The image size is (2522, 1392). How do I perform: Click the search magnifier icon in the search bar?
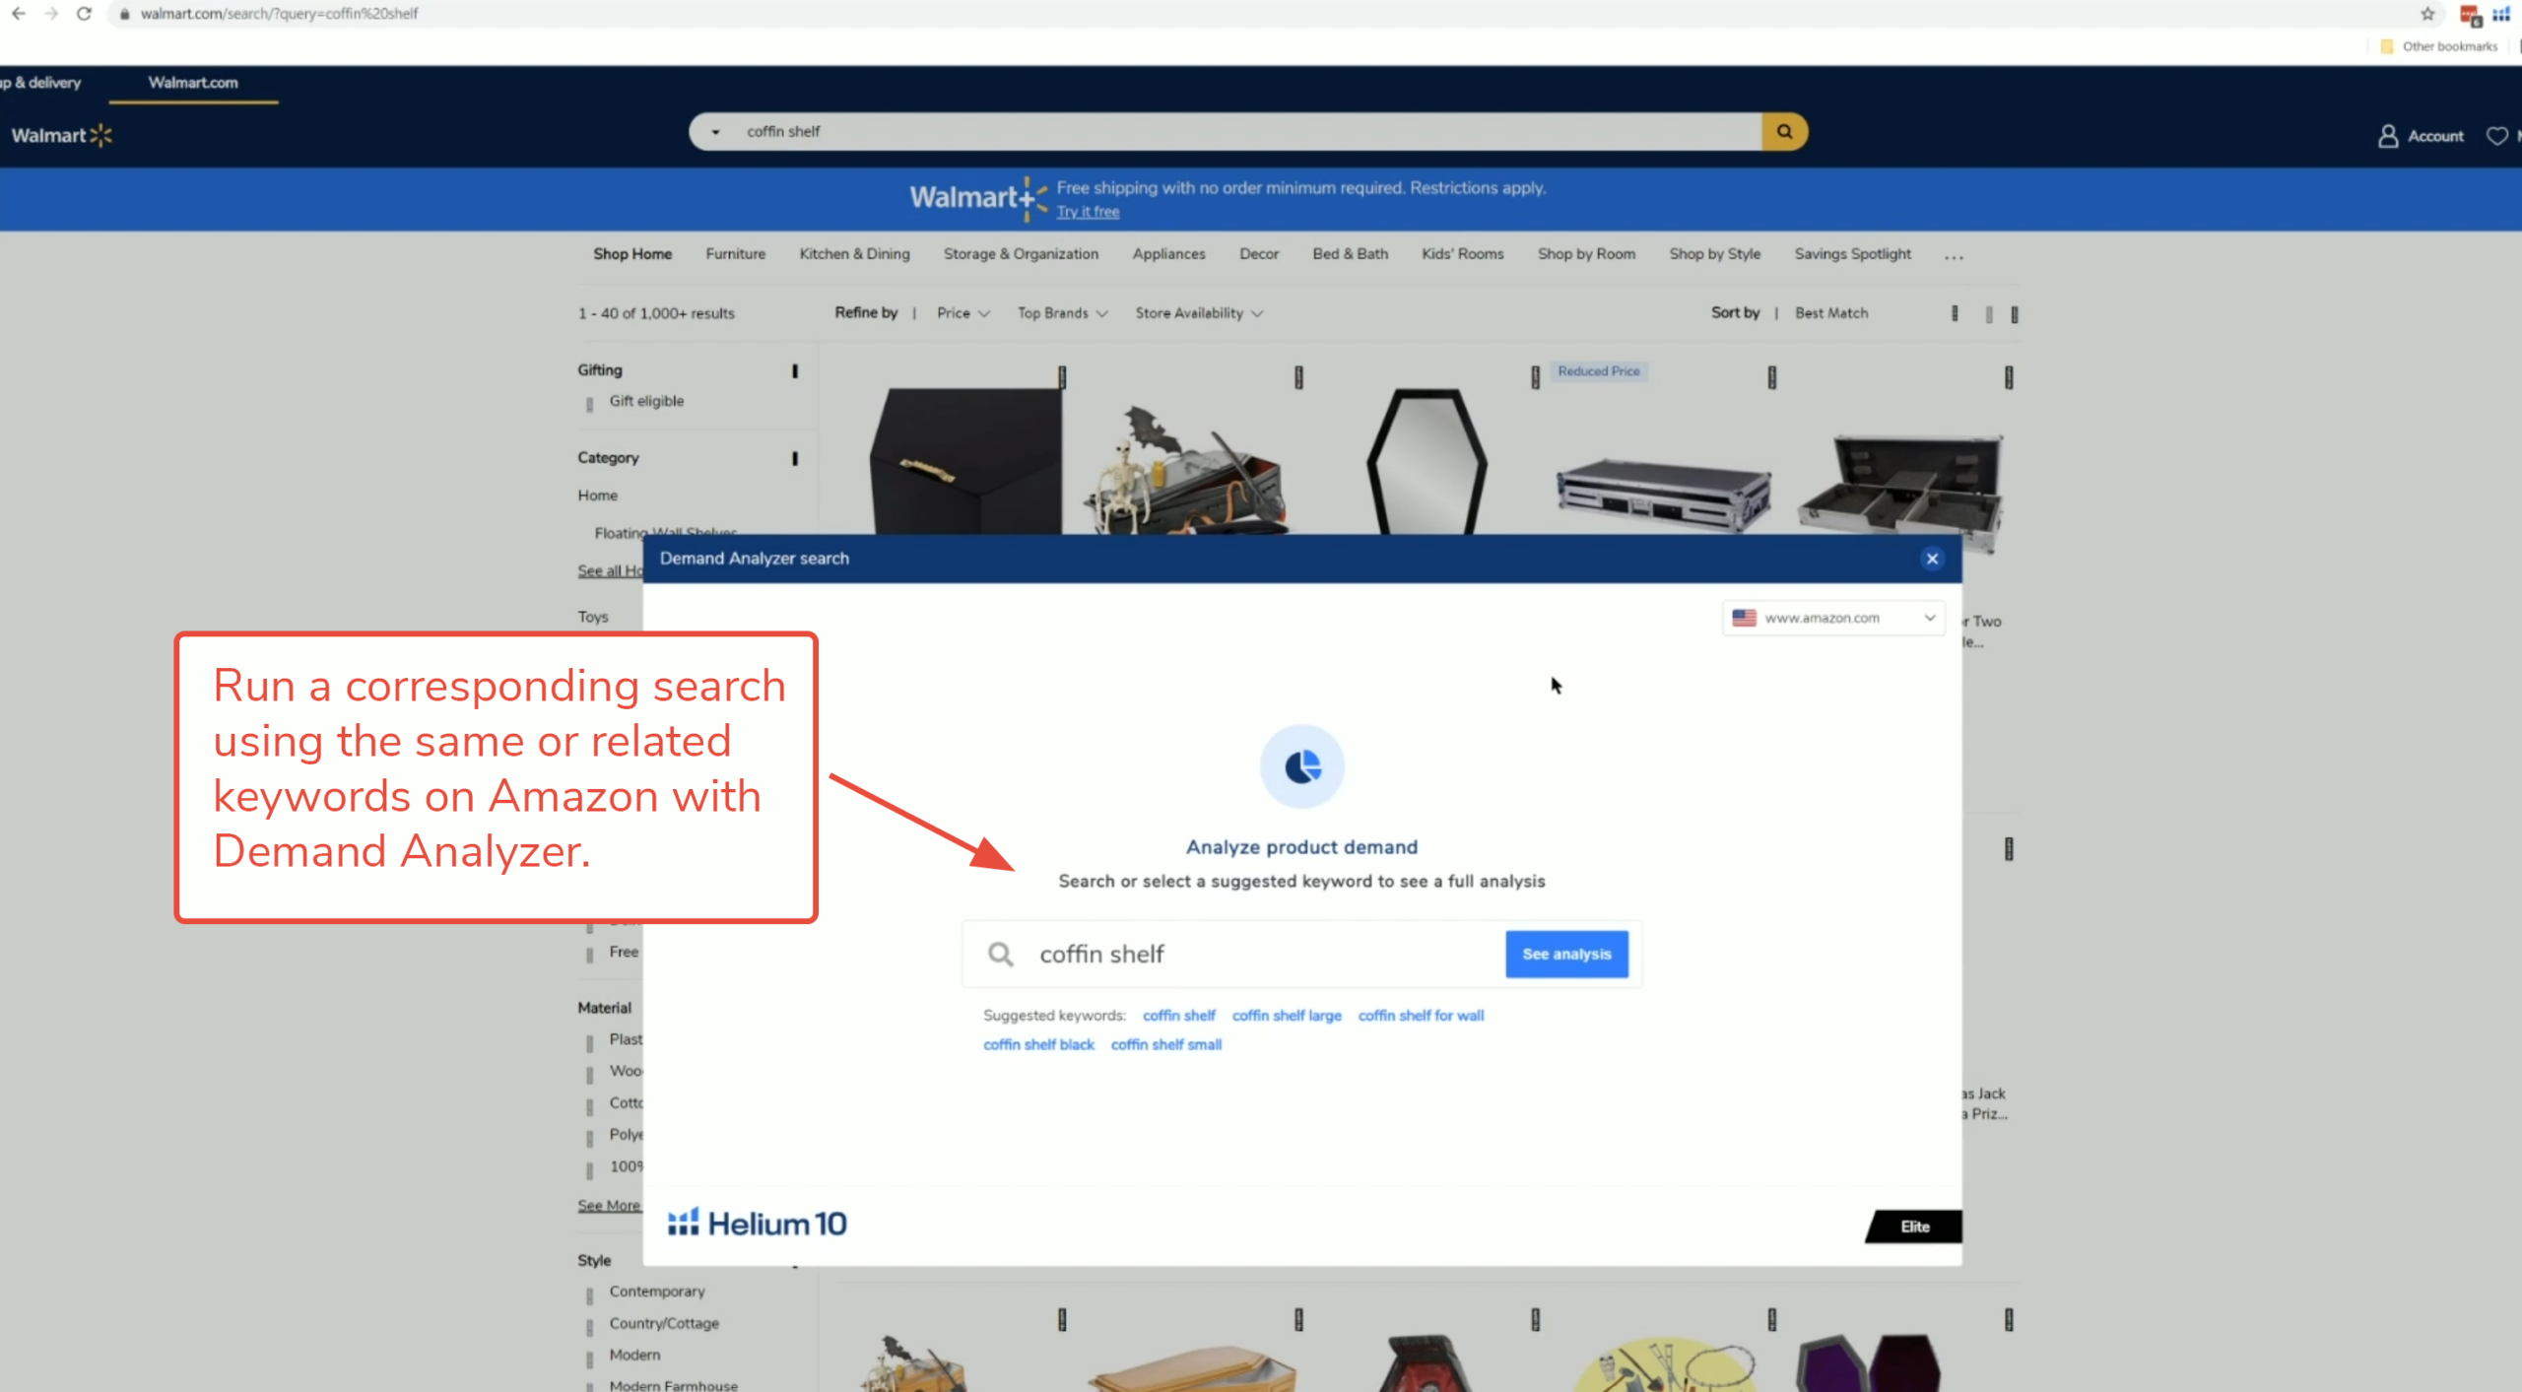pyautogui.click(x=1783, y=131)
